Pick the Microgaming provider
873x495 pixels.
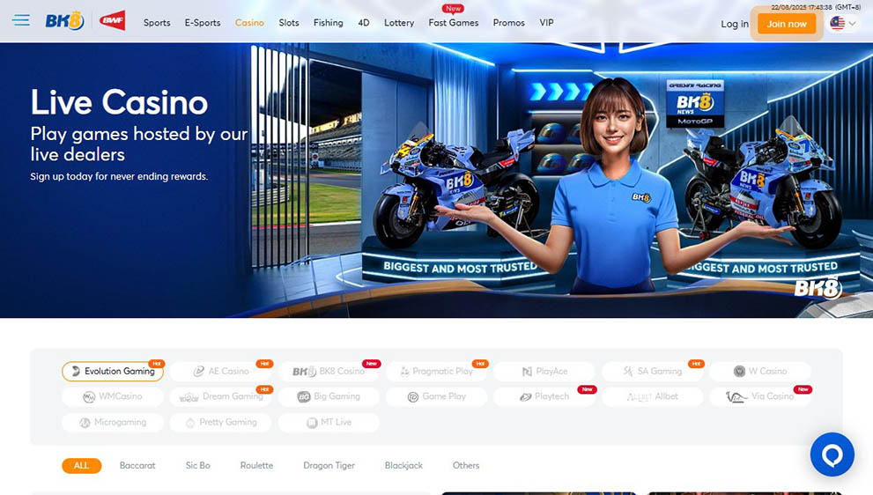point(113,423)
